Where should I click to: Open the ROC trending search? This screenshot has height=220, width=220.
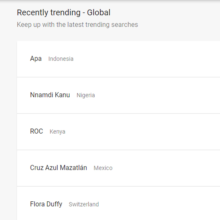tap(36, 131)
